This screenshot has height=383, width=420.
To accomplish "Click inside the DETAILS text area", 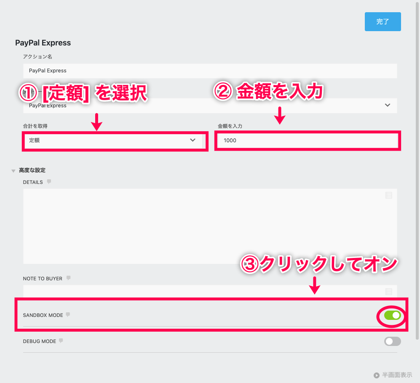I will (210, 226).
